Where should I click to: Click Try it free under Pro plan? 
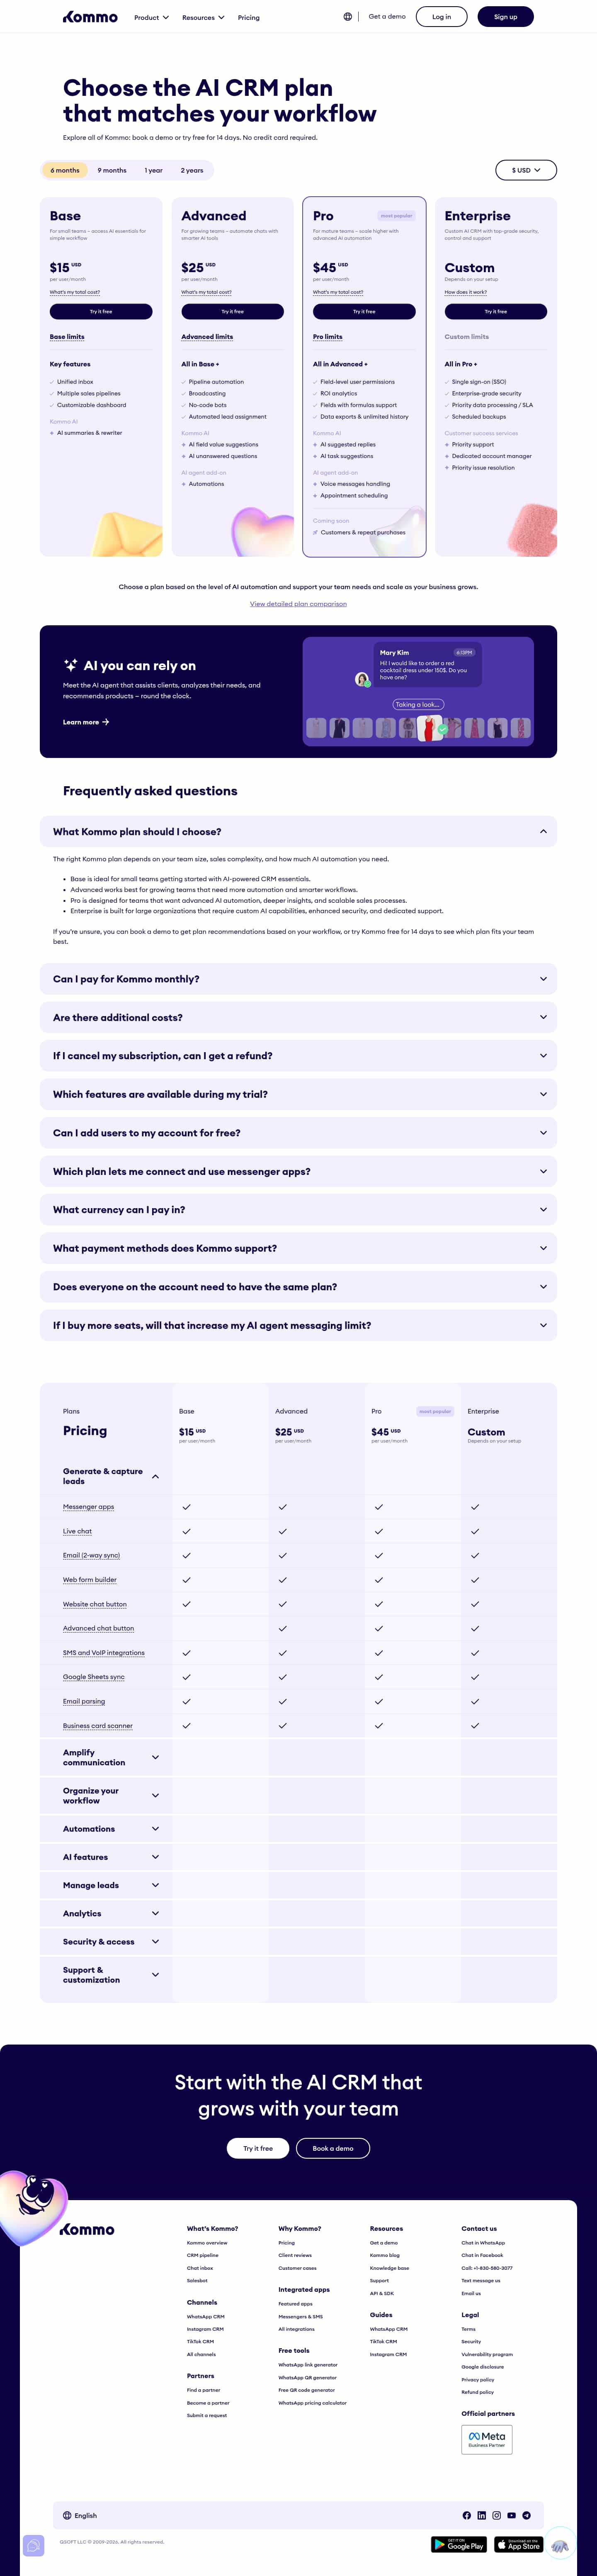(364, 312)
